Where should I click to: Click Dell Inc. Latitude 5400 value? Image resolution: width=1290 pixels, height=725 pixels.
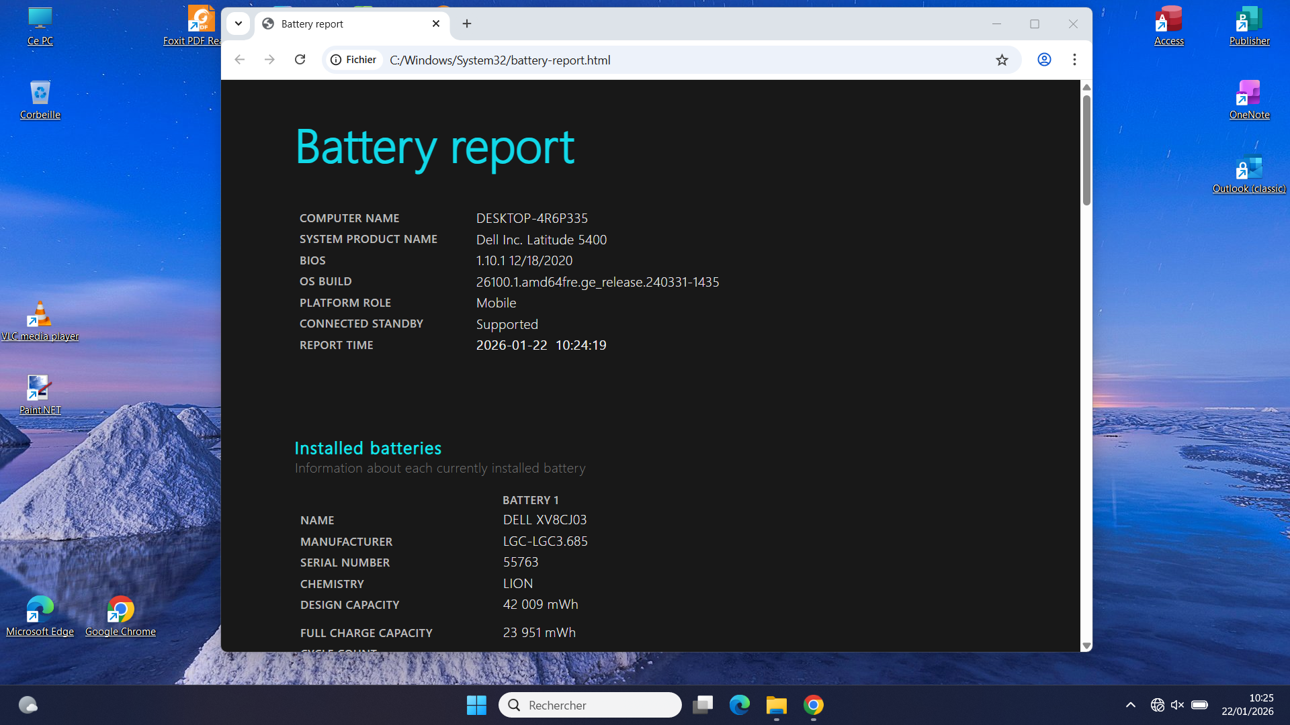click(542, 240)
